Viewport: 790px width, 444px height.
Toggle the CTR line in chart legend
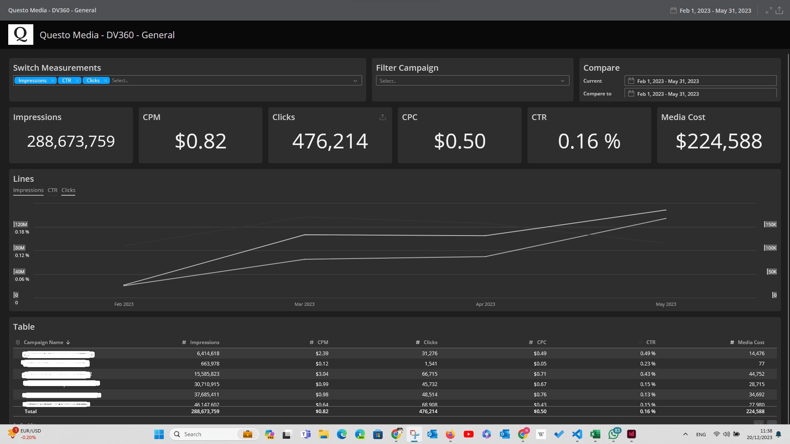52,190
